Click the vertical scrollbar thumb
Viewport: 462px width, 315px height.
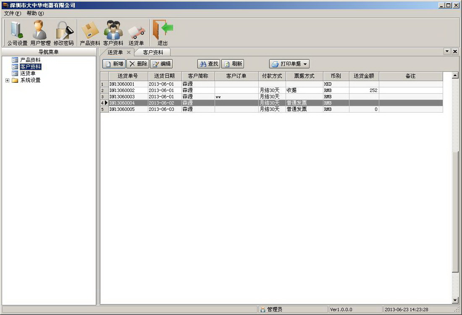coord(455,211)
